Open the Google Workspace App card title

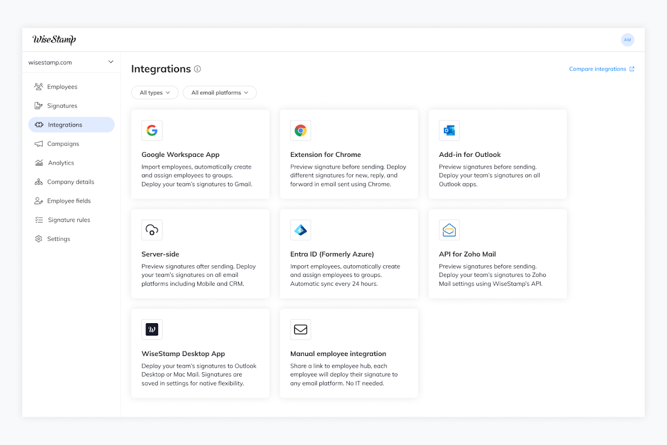click(x=180, y=155)
